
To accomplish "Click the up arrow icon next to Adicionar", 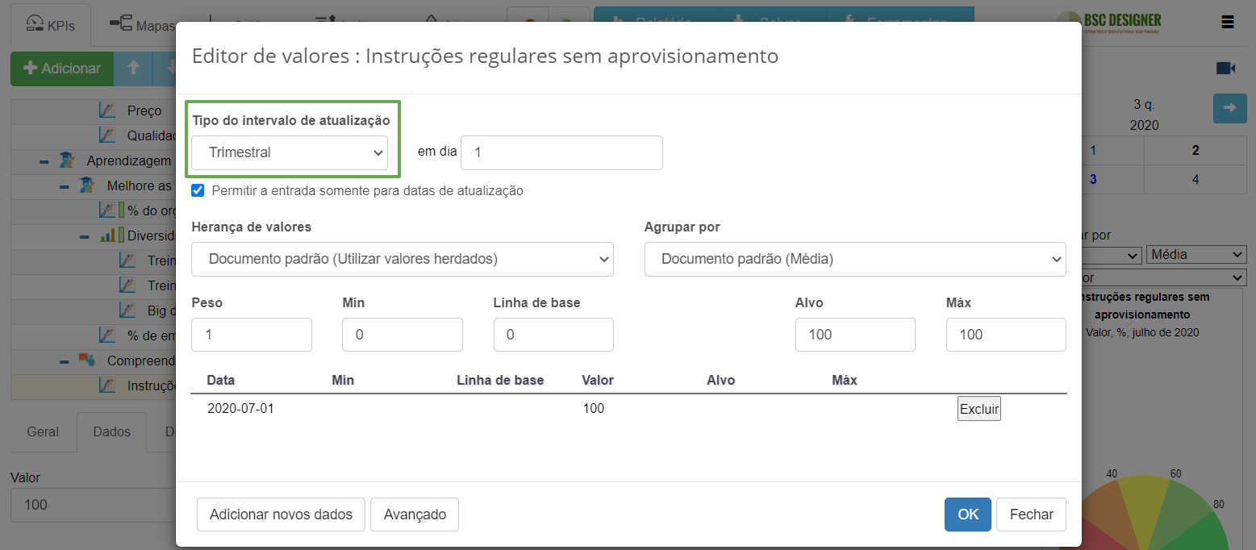I will 133,69.
